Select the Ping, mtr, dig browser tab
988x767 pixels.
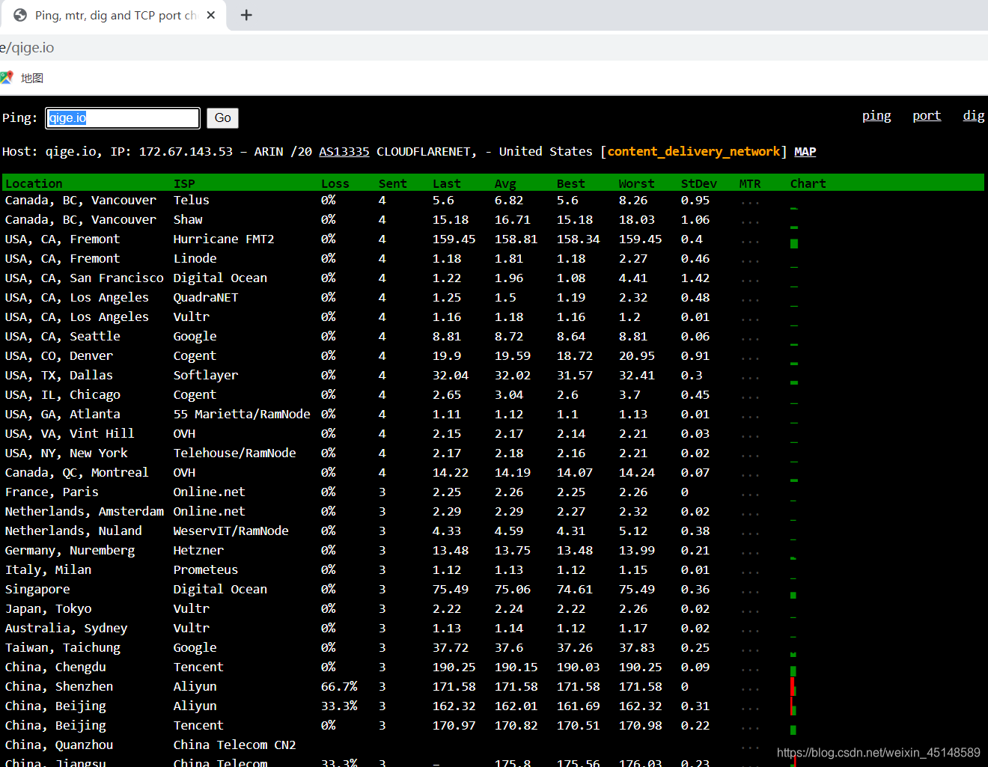[x=112, y=15]
